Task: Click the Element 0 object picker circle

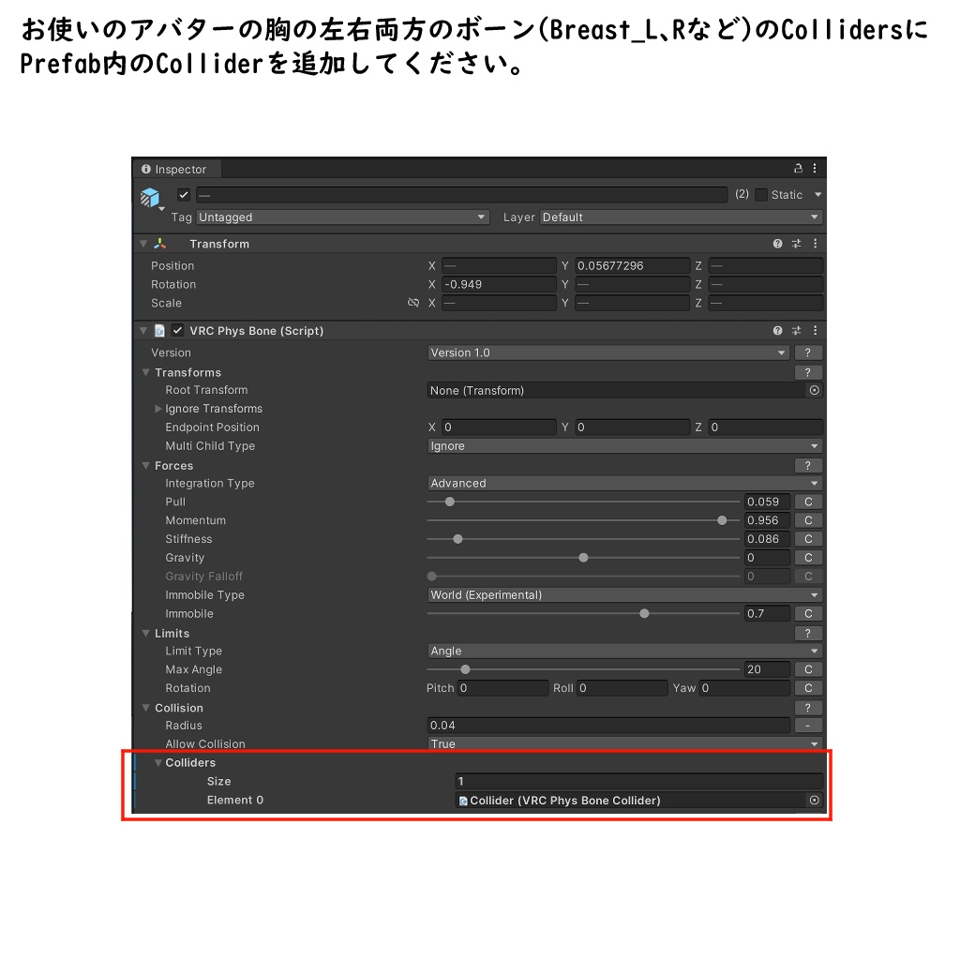Action: 815,801
